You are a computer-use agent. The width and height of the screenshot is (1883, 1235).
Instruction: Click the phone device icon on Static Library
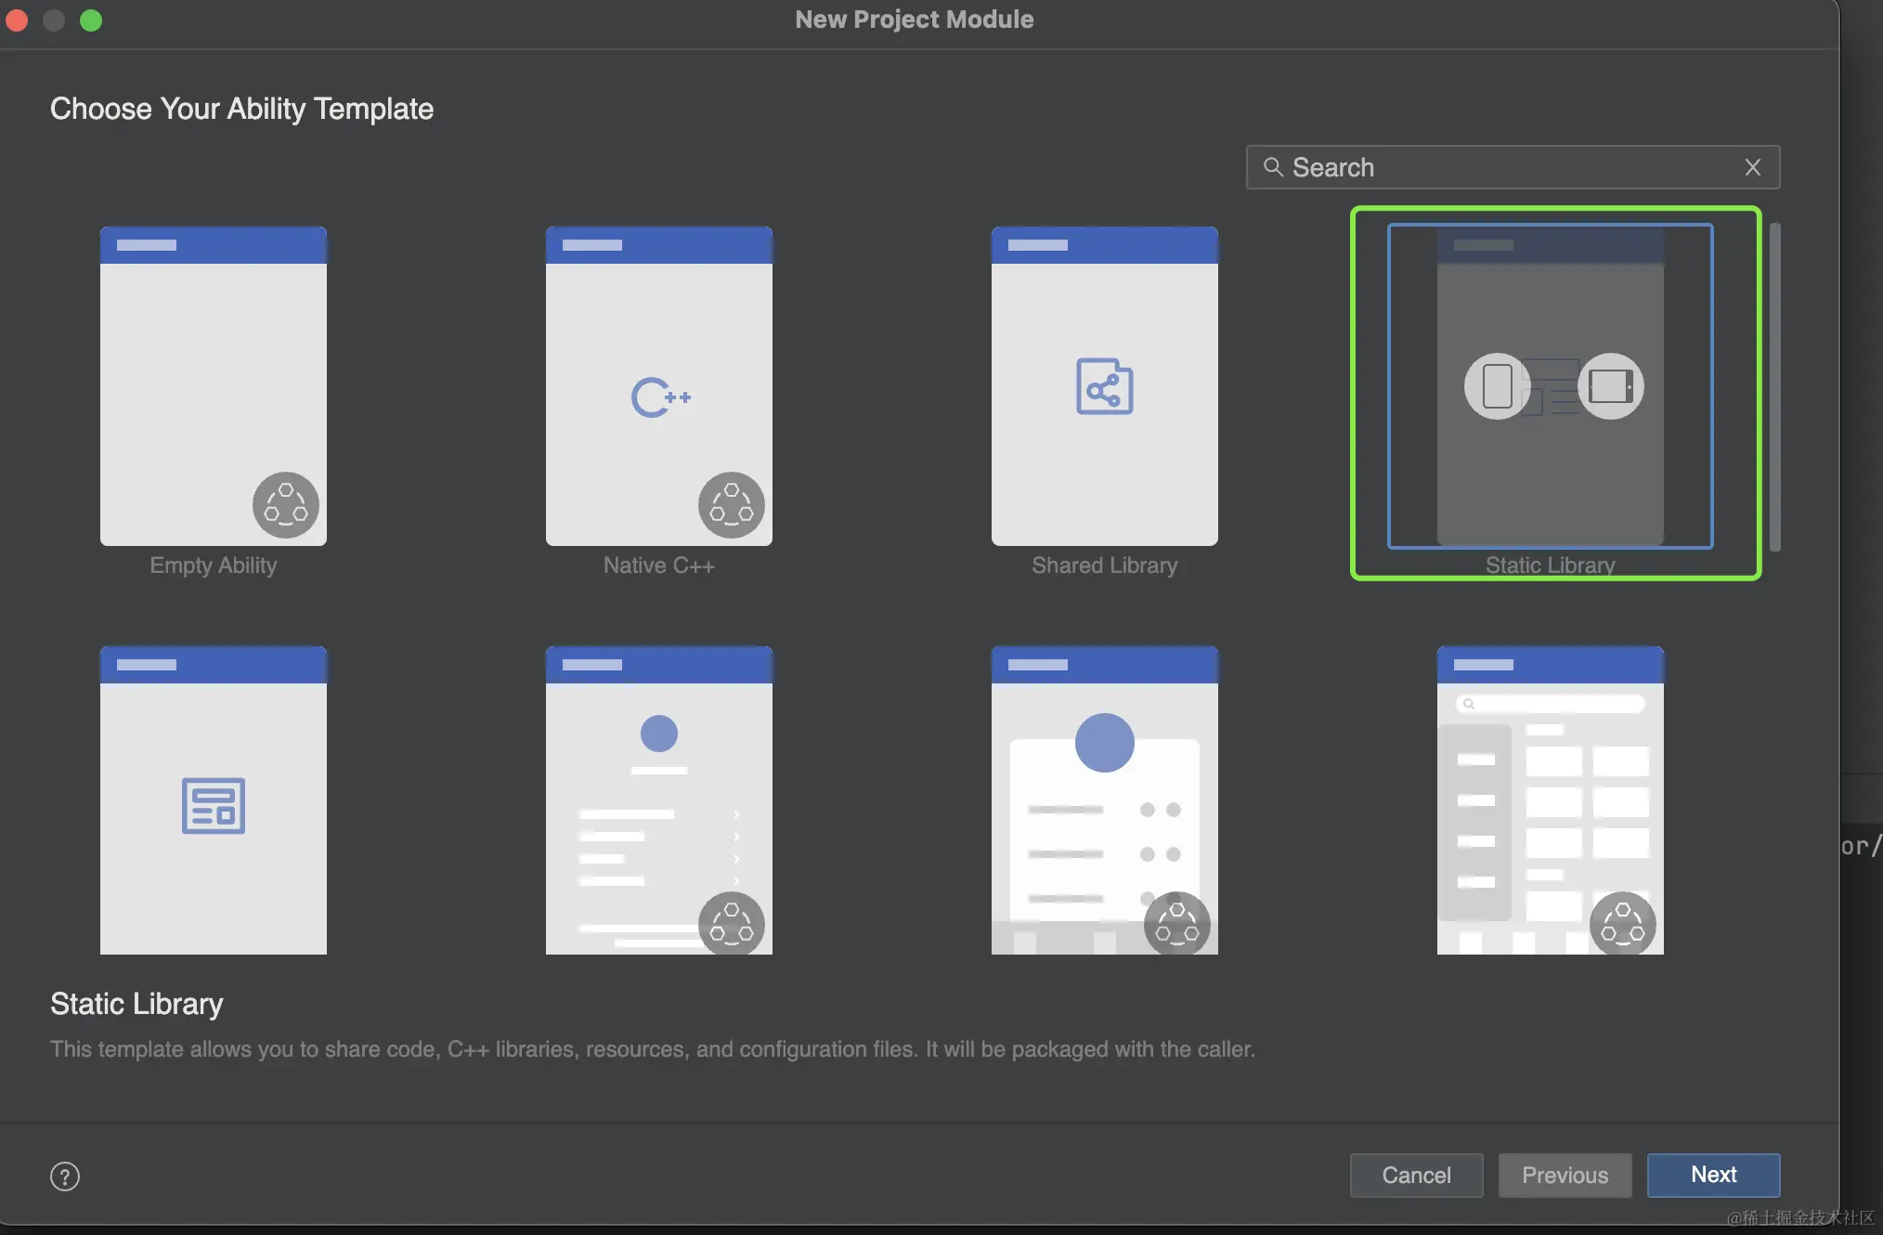tap(1497, 386)
